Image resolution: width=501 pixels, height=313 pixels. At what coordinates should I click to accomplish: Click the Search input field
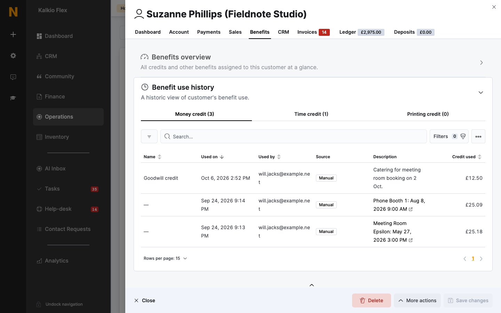294,136
